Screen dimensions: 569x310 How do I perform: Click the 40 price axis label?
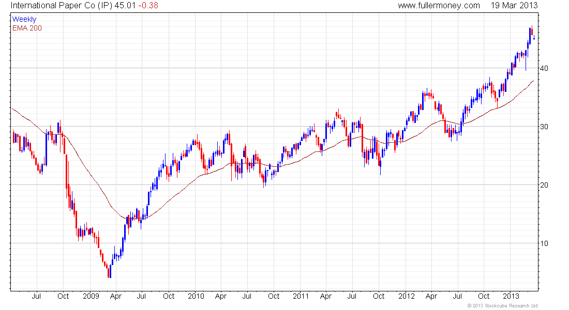[x=544, y=68]
